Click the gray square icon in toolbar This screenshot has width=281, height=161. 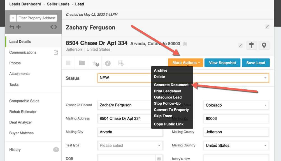pos(68,63)
